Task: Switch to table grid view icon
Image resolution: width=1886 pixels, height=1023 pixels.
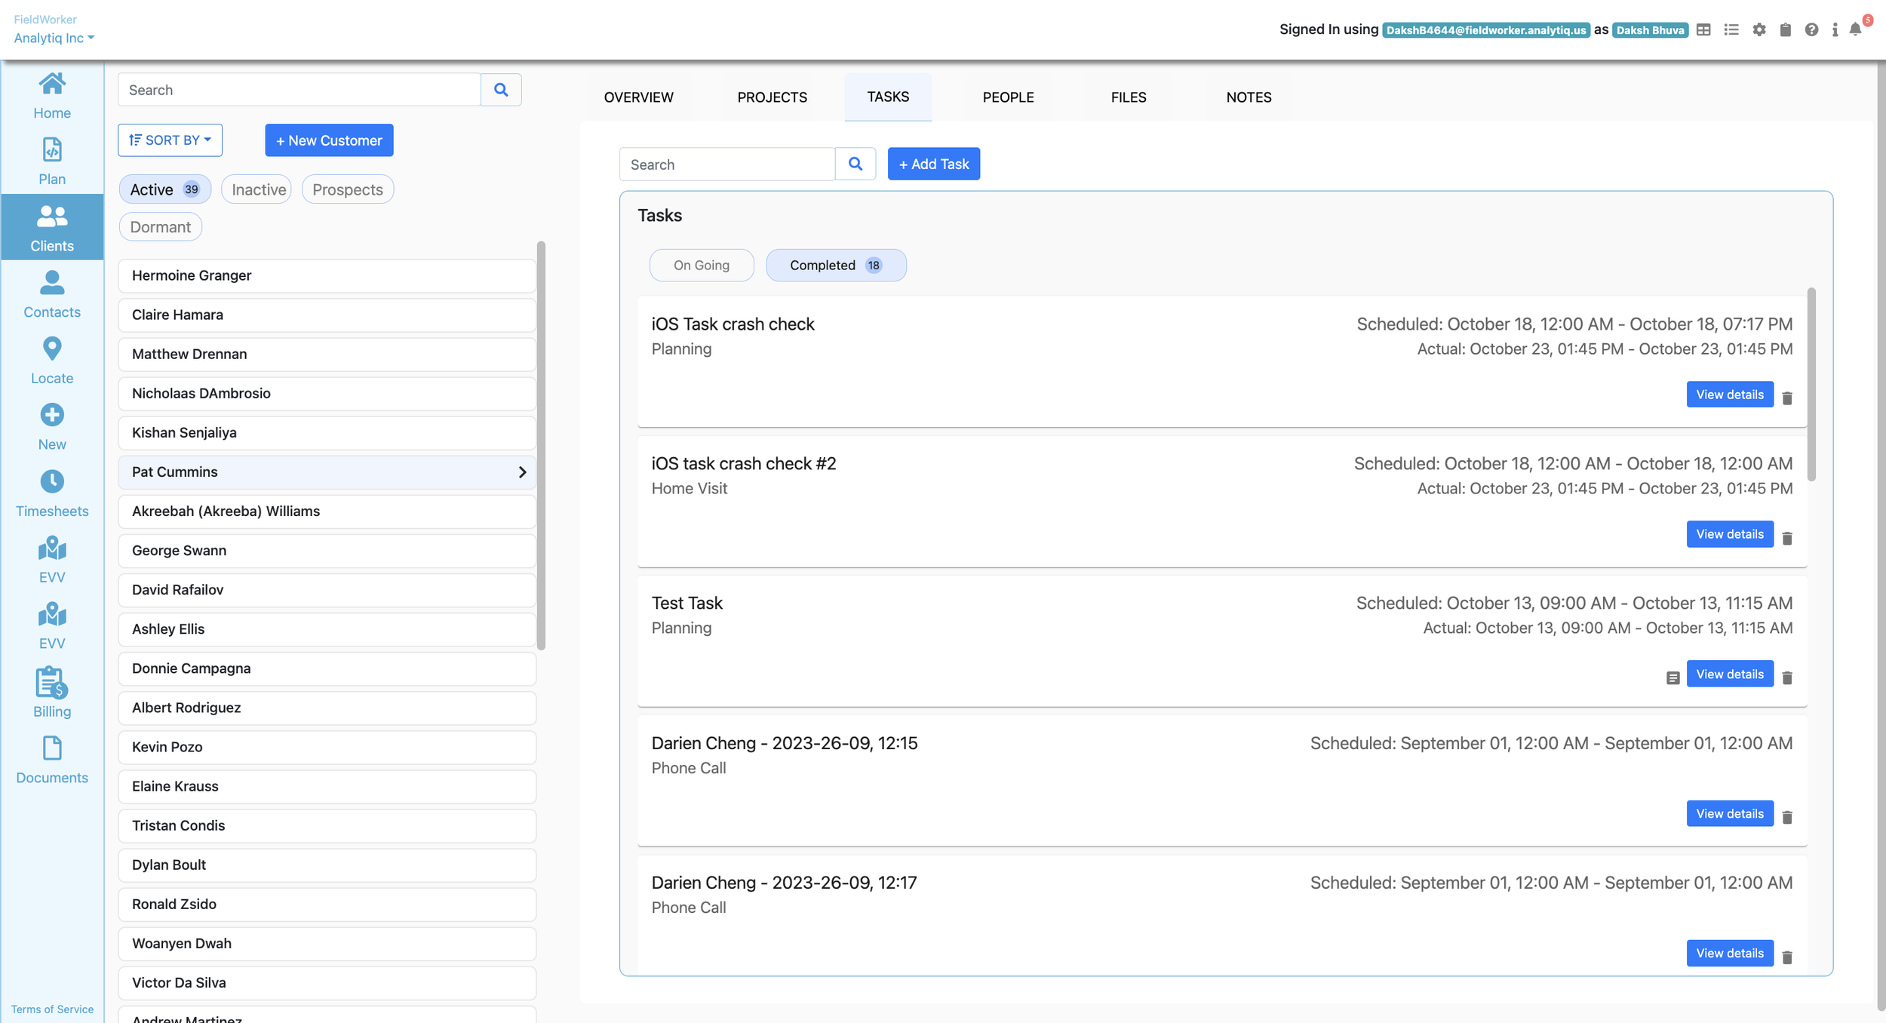Action: click(1703, 30)
